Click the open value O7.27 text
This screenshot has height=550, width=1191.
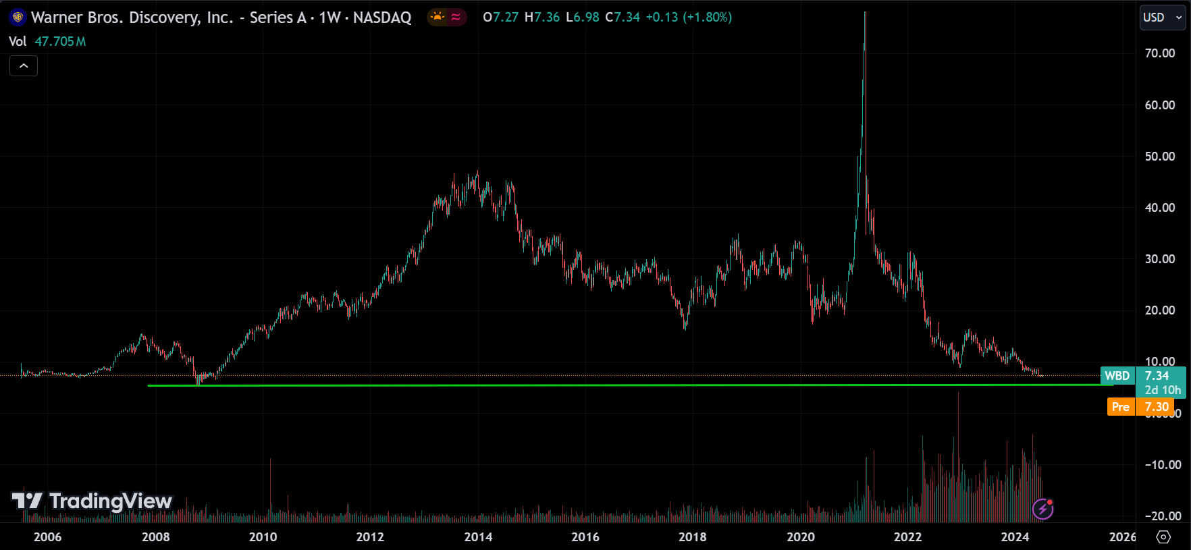tap(501, 18)
